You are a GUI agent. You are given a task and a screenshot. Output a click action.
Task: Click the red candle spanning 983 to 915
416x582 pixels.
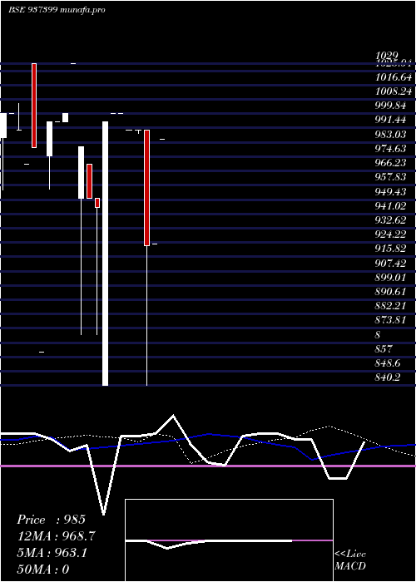[x=146, y=188]
